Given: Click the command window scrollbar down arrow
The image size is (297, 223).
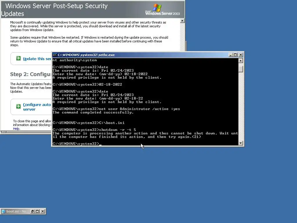Looking at the screenshot, I should pos(240,143).
